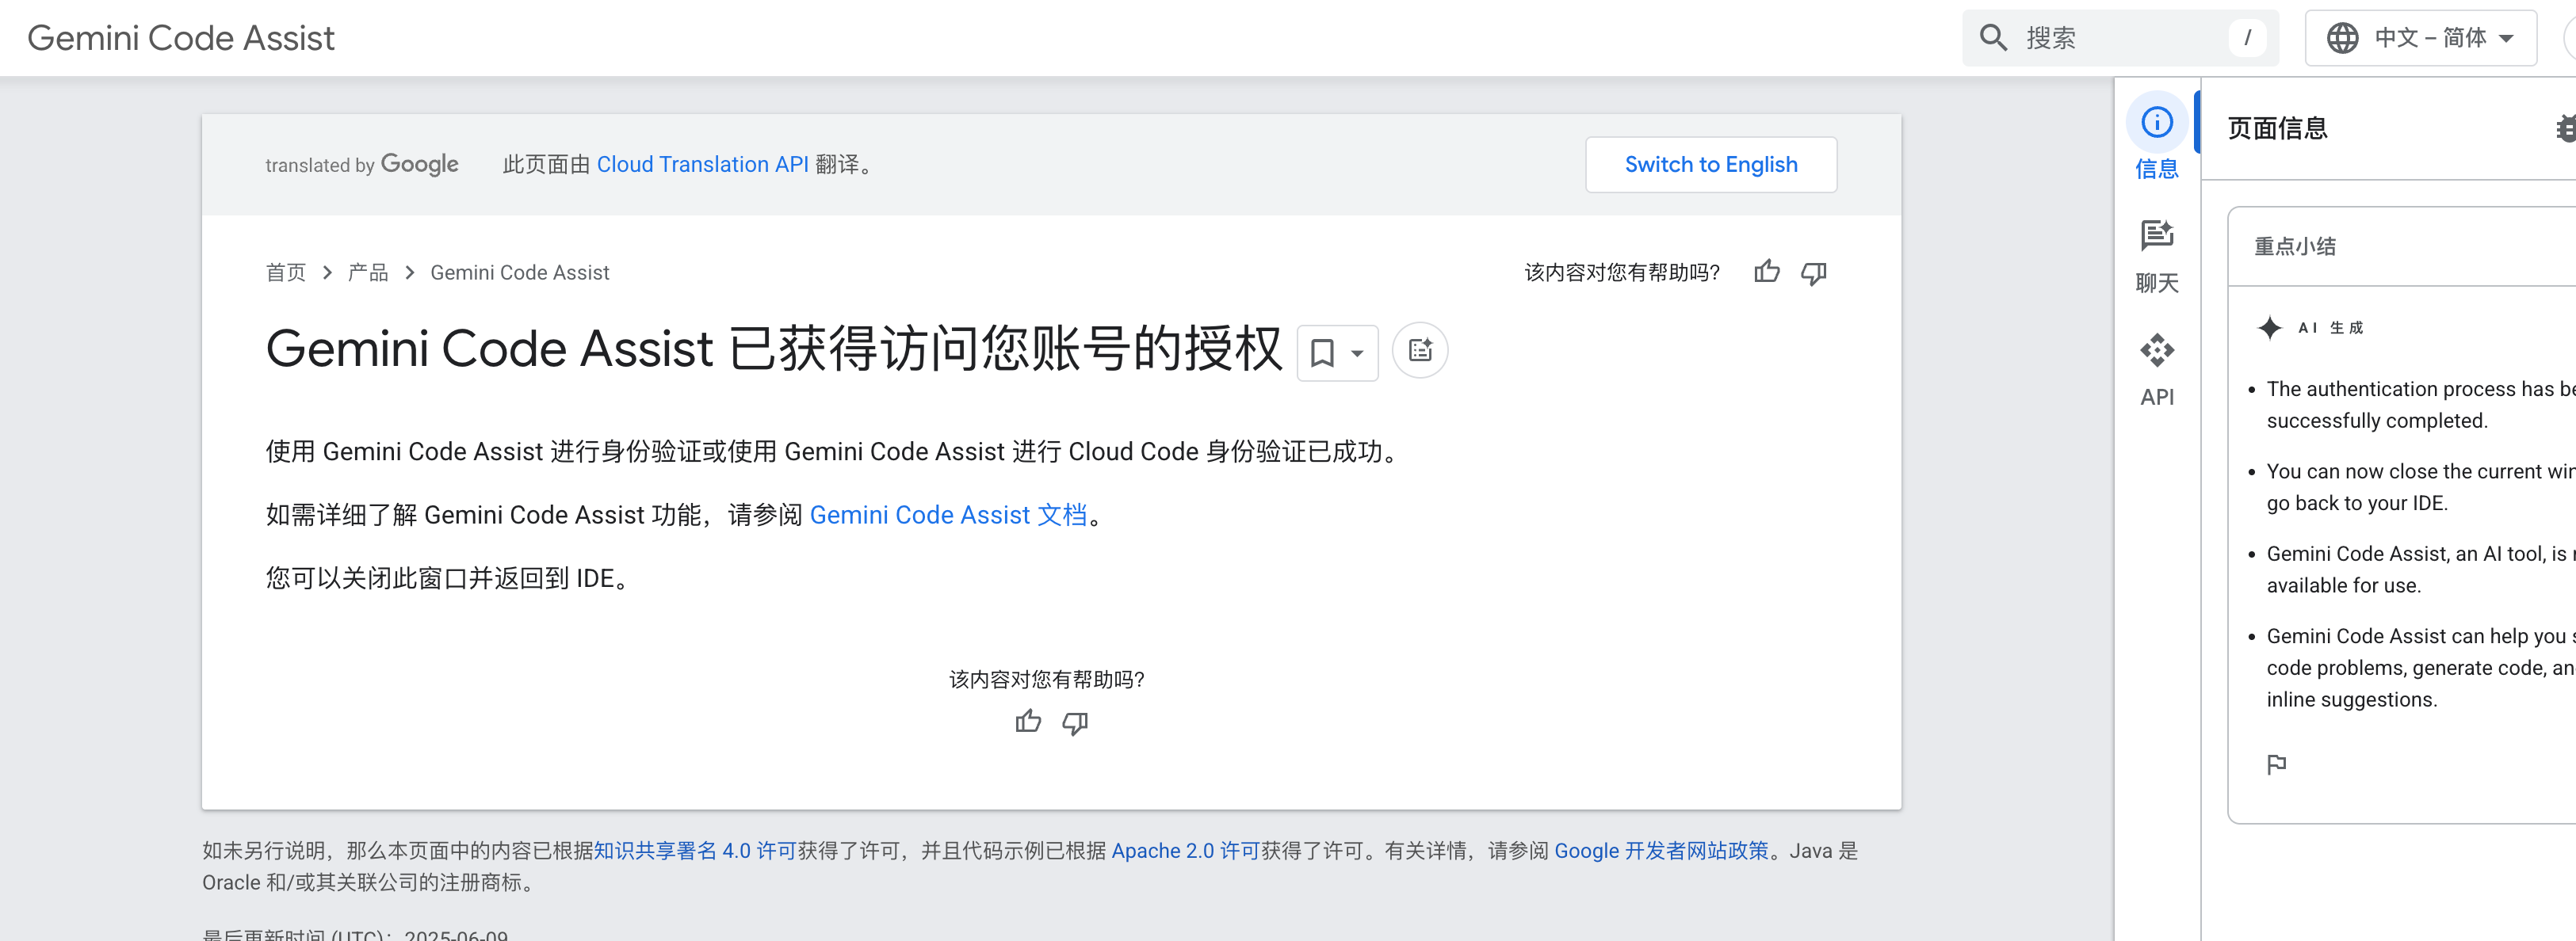2576x941 pixels.
Task: Click the bookmark icon by the title
Action: click(x=1322, y=352)
